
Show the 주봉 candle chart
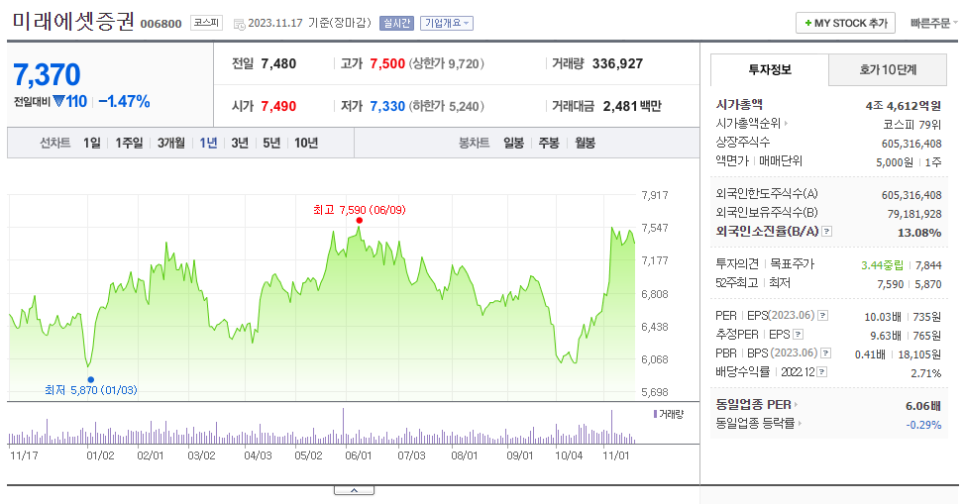pyautogui.click(x=549, y=143)
